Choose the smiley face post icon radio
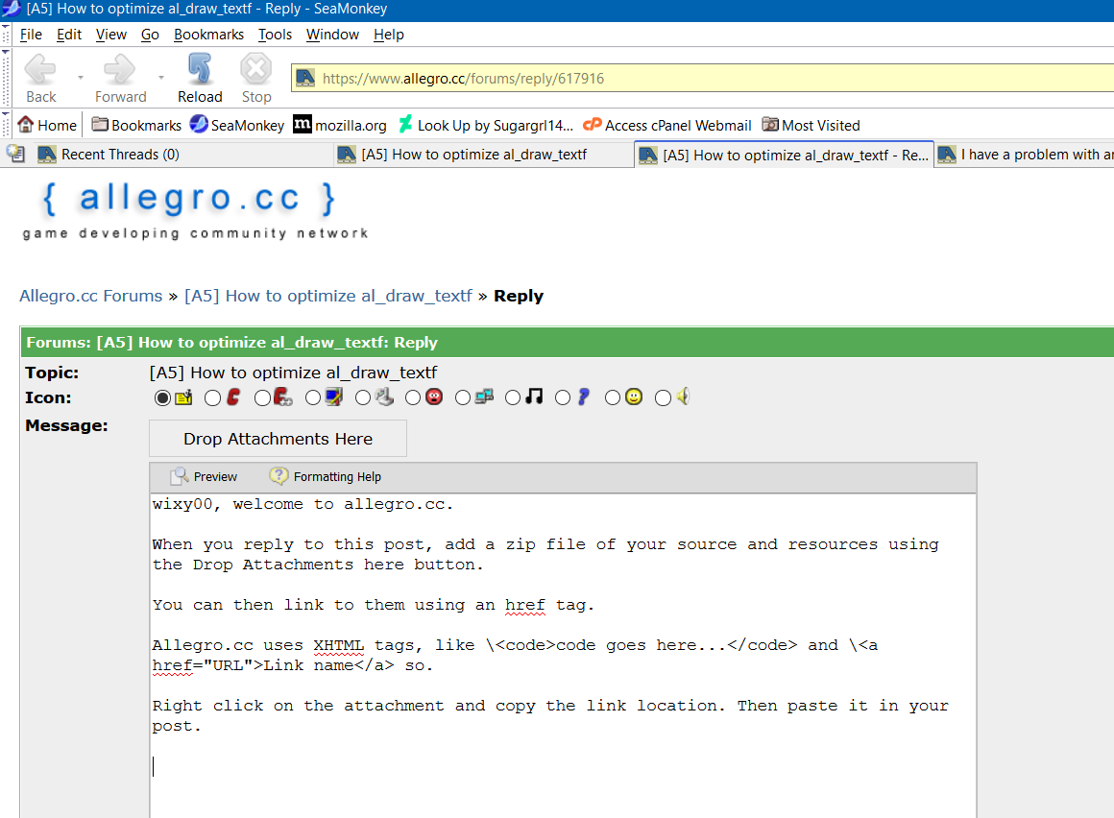Image resolution: width=1114 pixels, height=818 pixels. point(613,397)
